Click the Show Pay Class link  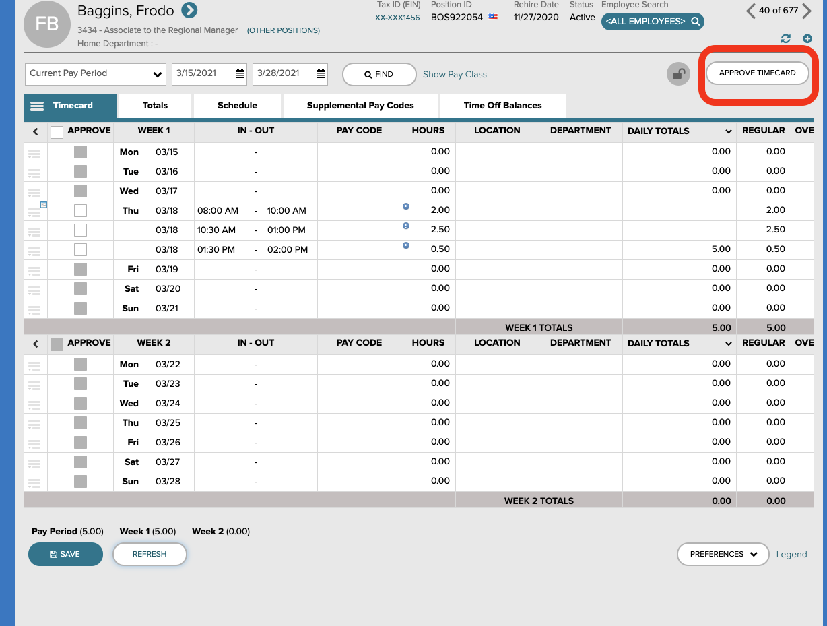[x=455, y=75]
